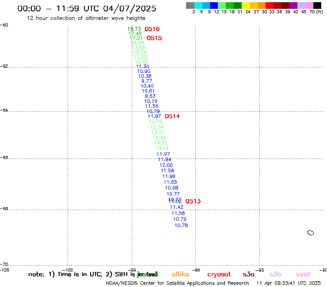Select the dark blue 12 ft swatch
The width and height of the screenshot is (327, 287).
[x=214, y=5]
